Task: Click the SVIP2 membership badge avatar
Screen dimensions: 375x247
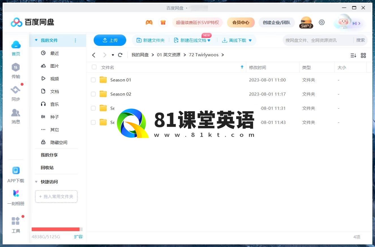Action: coord(306,22)
